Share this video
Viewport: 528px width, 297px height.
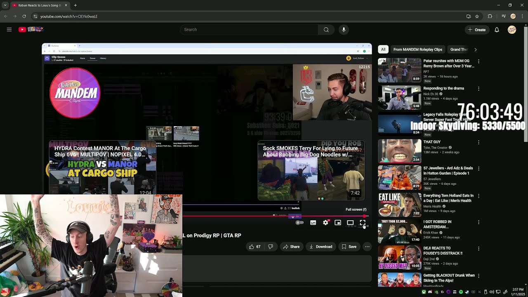[291, 247]
